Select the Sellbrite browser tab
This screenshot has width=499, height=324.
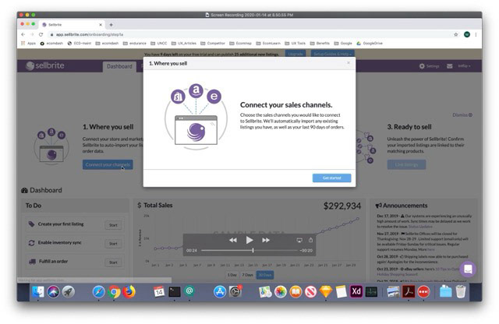[x=72, y=24]
